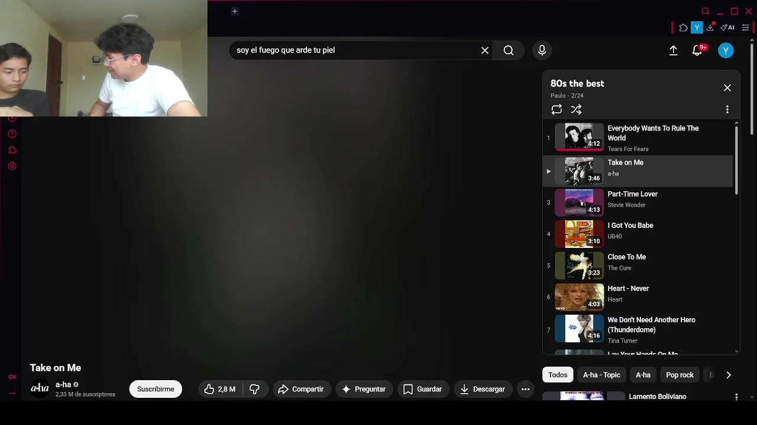Click the Suscribirme button
The width and height of the screenshot is (757, 425).
click(x=156, y=389)
